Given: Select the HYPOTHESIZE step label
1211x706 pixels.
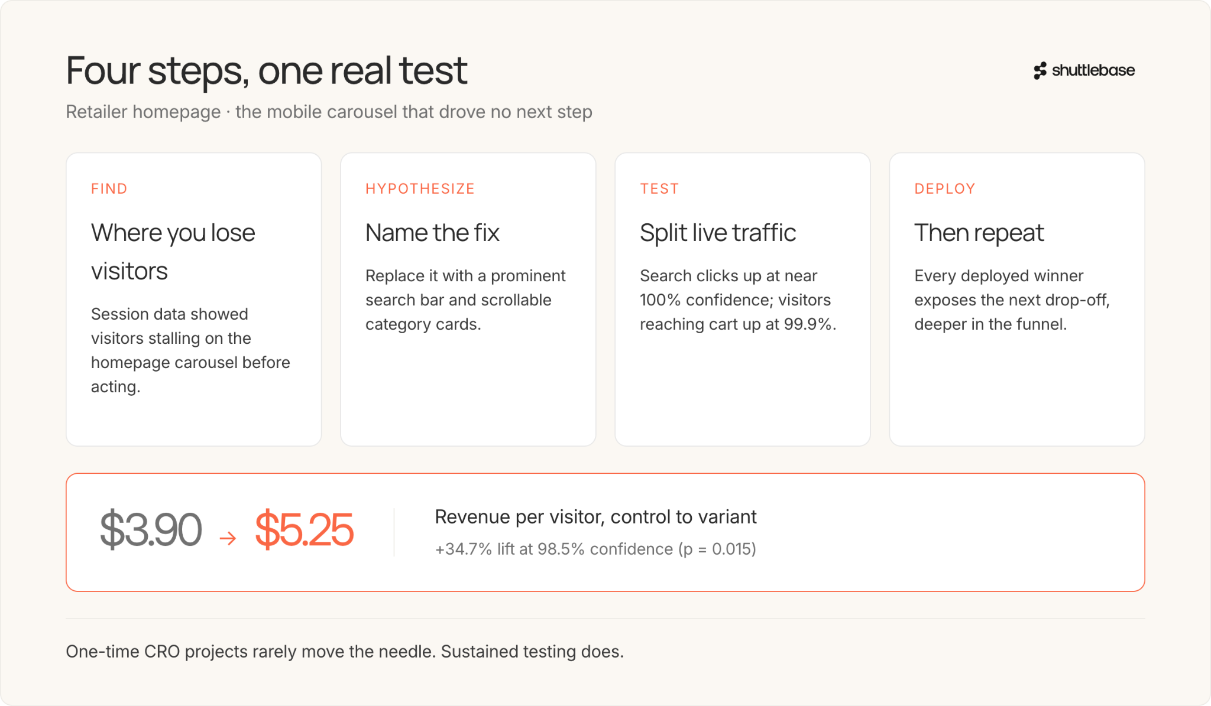Looking at the screenshot, I should [420, 188].
